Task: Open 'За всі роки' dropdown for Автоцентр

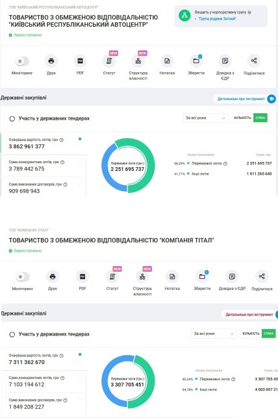Action: [205, 118]
